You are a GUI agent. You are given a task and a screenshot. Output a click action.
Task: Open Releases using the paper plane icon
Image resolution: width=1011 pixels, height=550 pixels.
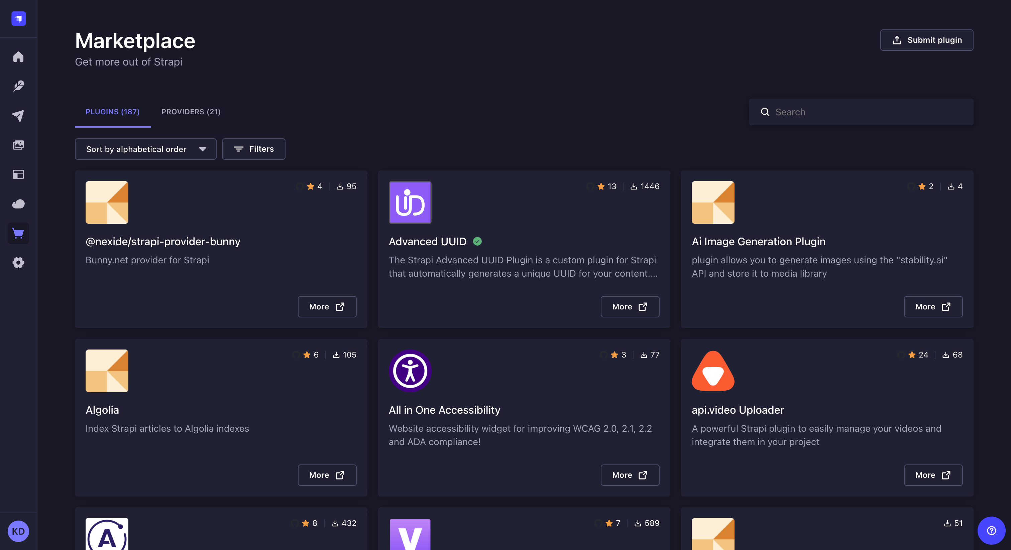tap(18, 115)
